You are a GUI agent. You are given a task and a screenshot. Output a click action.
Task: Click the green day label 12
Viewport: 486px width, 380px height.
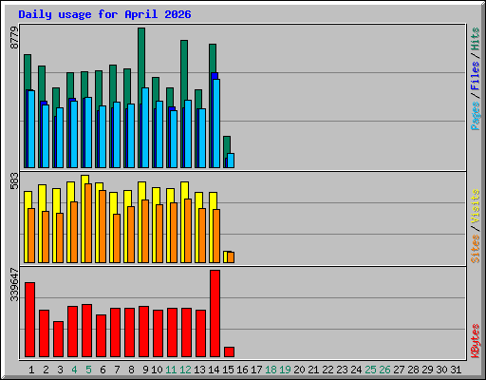(185, 370)
